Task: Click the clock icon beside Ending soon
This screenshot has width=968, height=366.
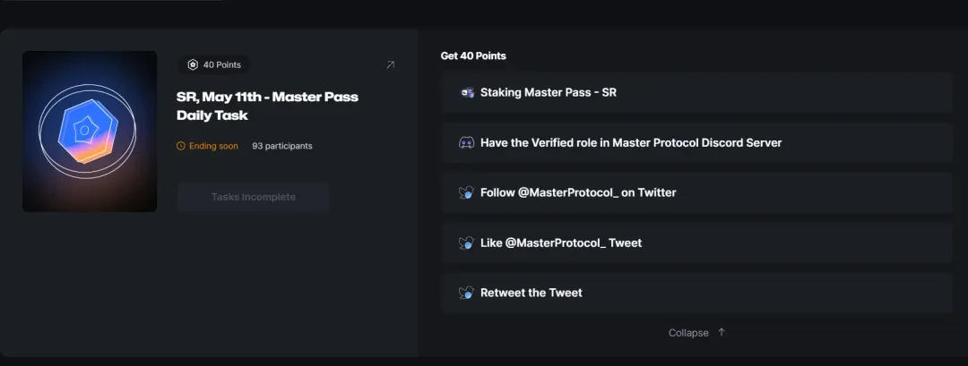Action: click(x=181, y=146)
